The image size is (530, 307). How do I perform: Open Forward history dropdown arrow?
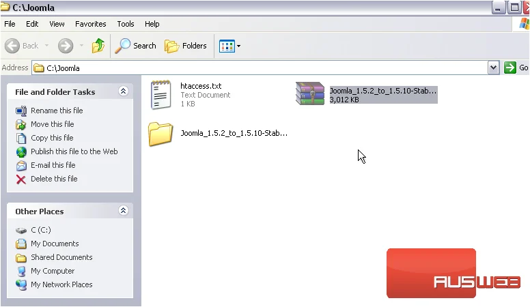81,46
